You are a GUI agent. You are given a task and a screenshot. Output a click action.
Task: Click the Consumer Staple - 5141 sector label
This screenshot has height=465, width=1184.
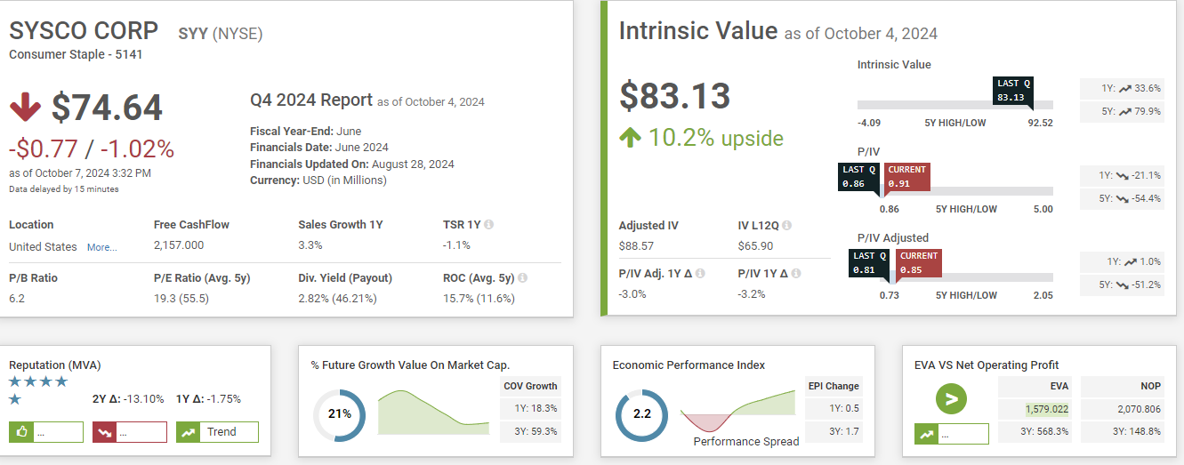(x=76, y=54)
